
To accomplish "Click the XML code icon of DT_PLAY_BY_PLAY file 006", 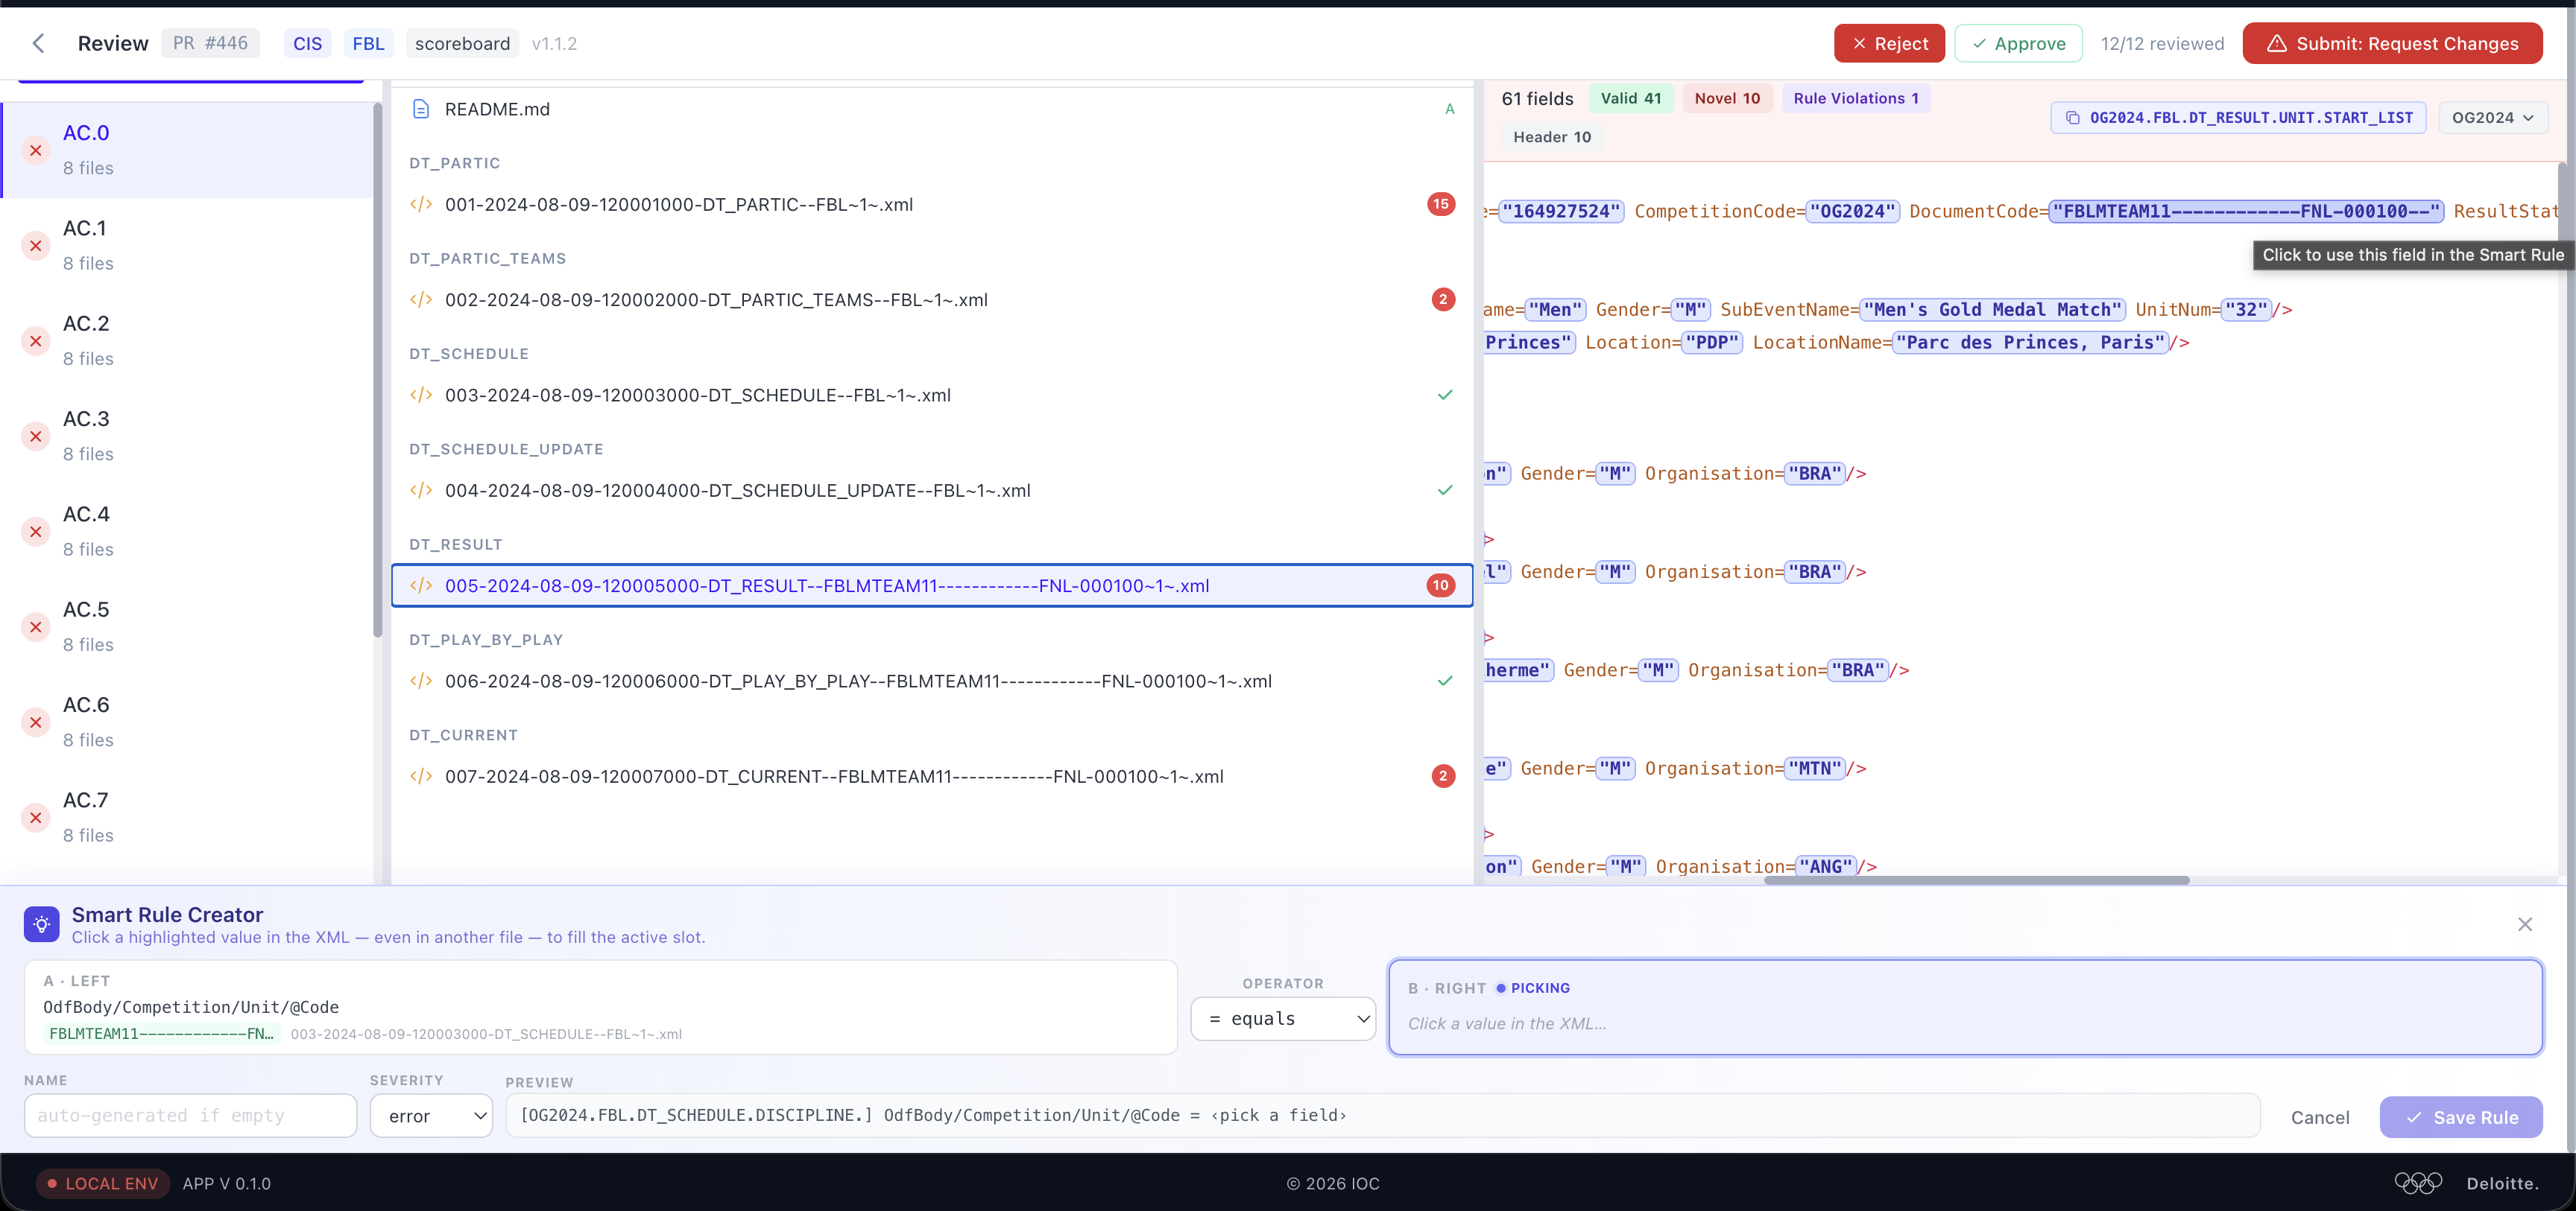I will click(421, 681).
